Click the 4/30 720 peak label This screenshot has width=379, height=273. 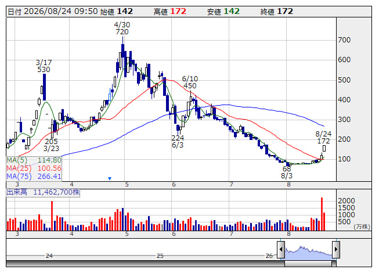click(122, 28)
